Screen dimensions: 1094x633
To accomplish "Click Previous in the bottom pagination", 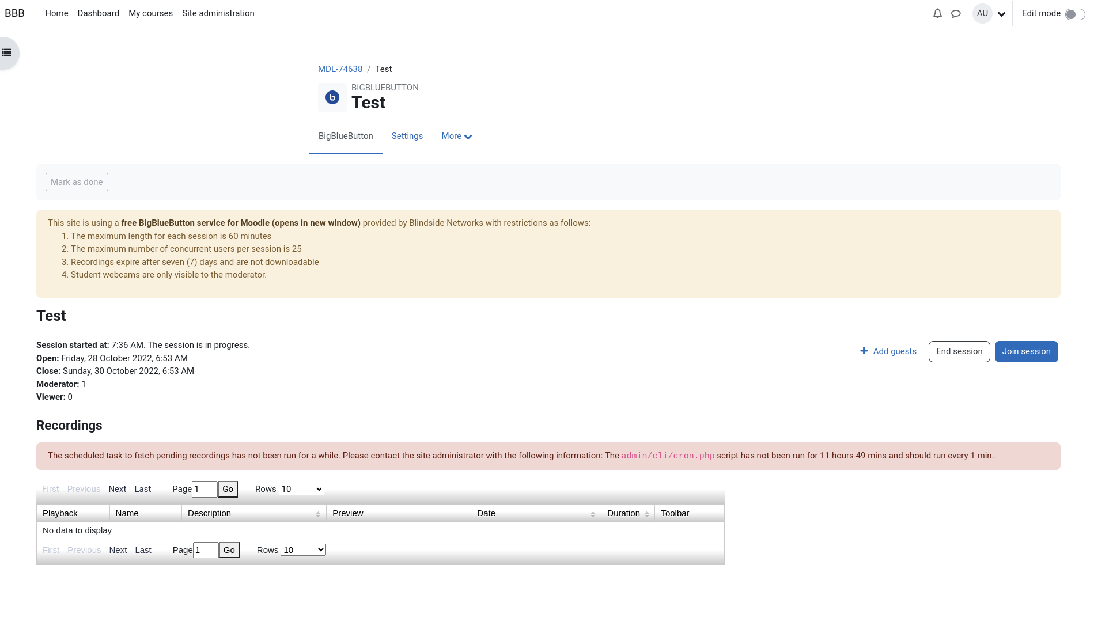I will [x=84, y=550].
